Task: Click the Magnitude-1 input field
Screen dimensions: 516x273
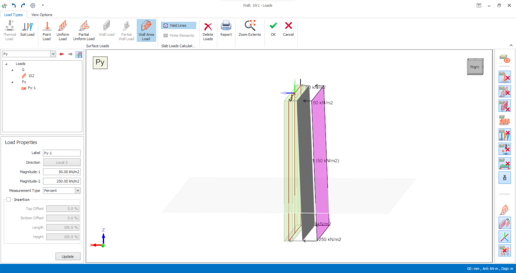Action: tap(62, 172)
